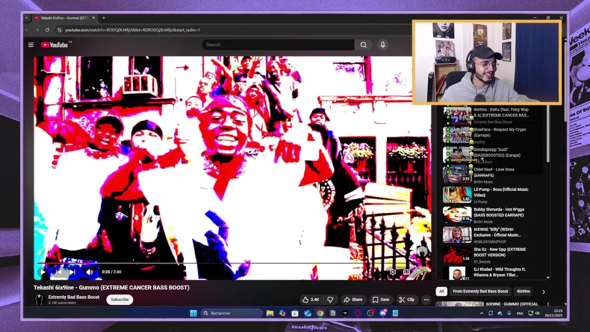Open File Explorer from the taskbar

270,314
